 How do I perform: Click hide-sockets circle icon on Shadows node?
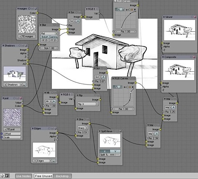click(19, 45)
